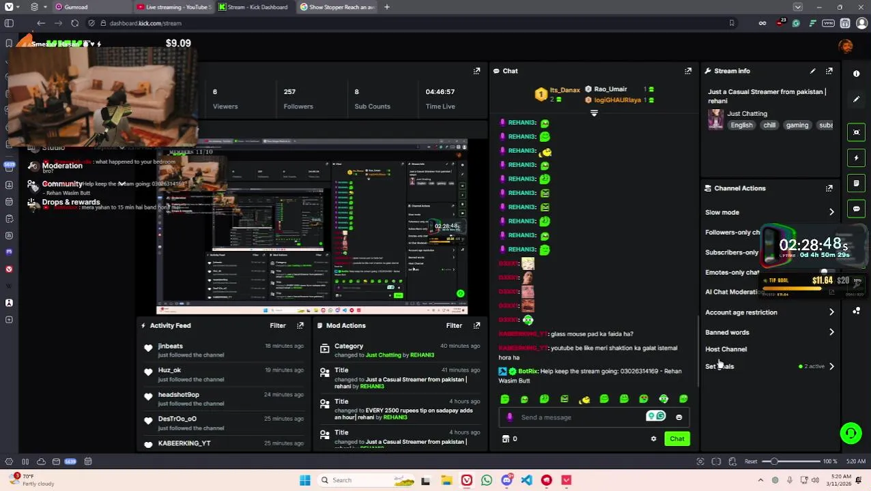
Task: Reload the Kick dashboard page
Action: [74, 23]
